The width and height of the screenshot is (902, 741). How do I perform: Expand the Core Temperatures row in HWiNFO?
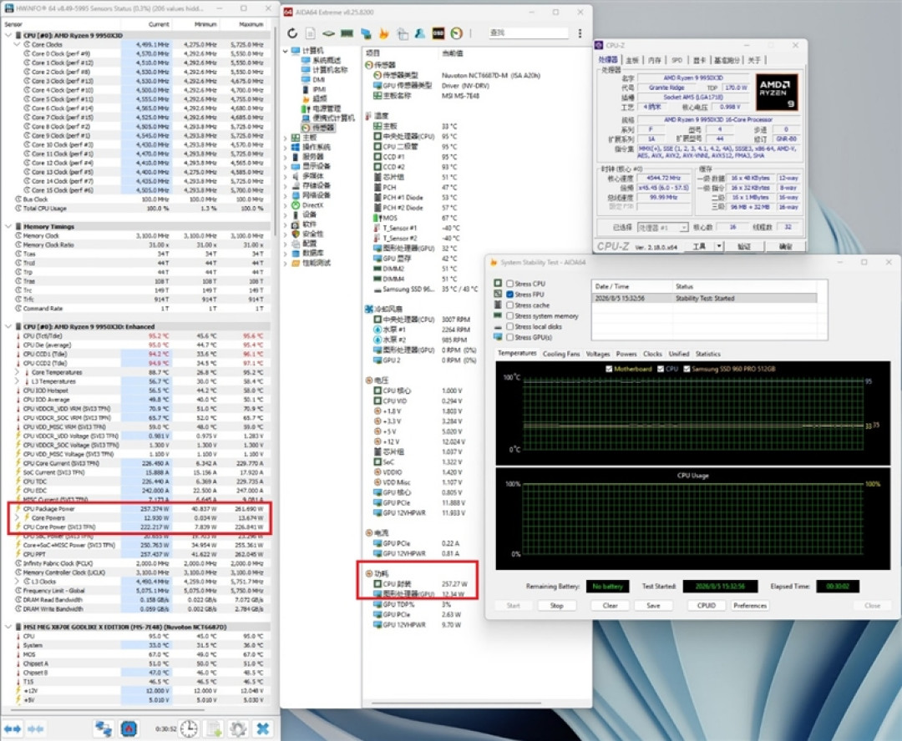17,372
